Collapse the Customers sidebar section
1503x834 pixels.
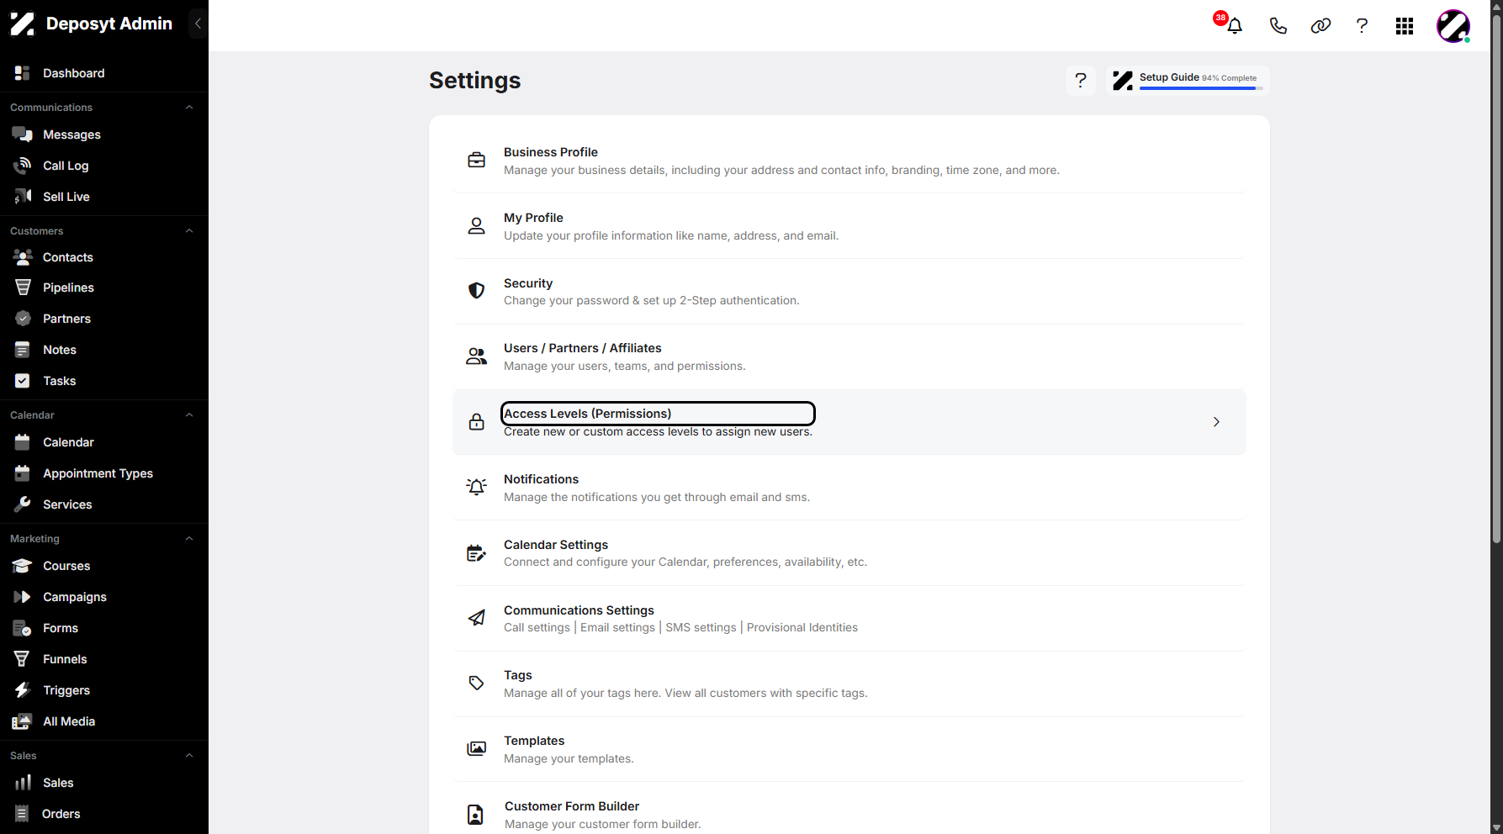click(x=189, y=231)
